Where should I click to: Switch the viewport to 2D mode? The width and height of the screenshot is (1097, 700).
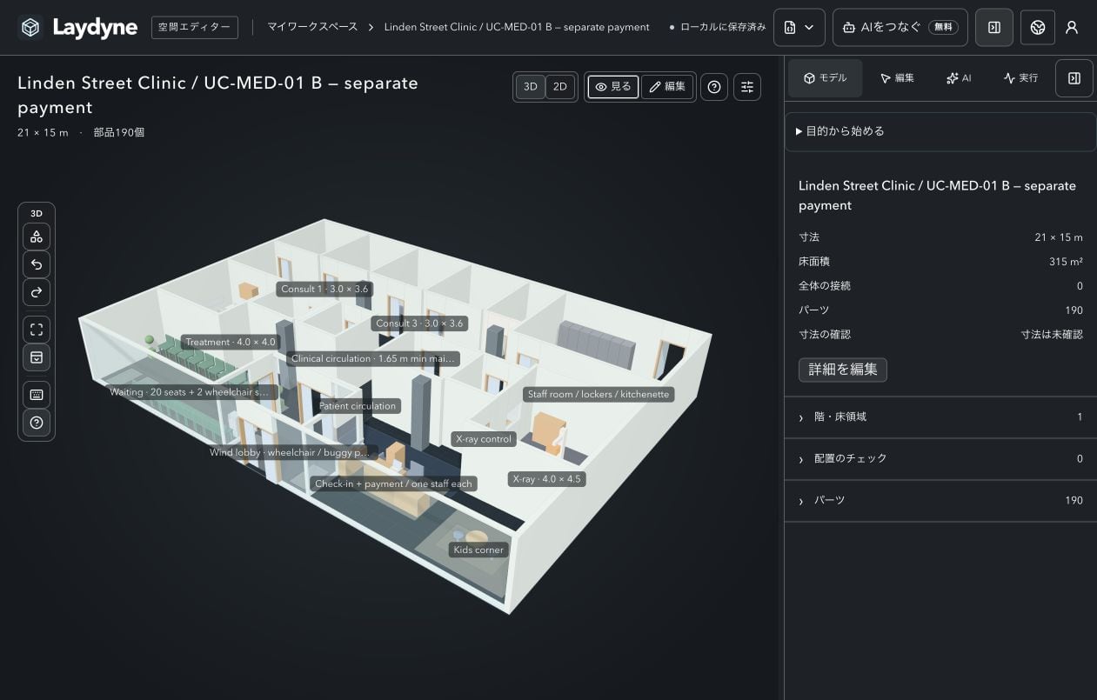coord(560,87)
